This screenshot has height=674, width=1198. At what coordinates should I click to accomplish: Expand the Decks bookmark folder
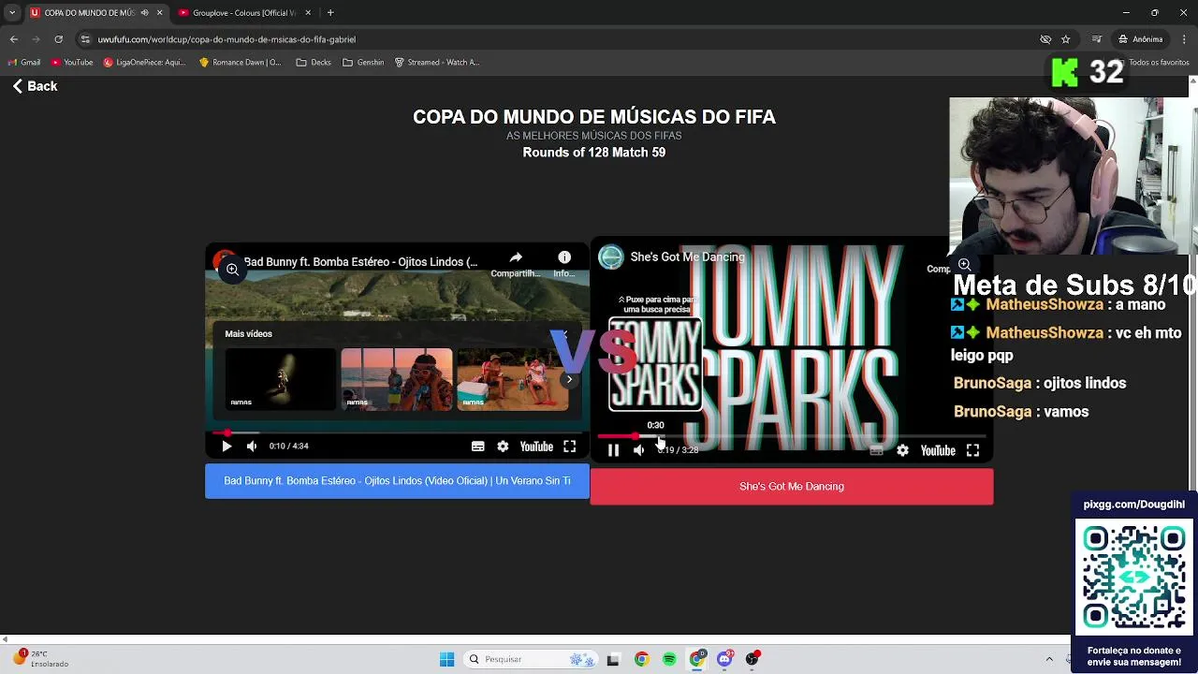(x=314, y=63)
